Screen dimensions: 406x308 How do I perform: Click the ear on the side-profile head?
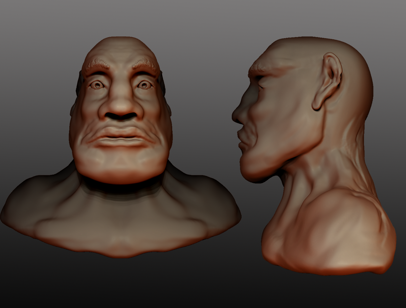[x=327, y=81]
